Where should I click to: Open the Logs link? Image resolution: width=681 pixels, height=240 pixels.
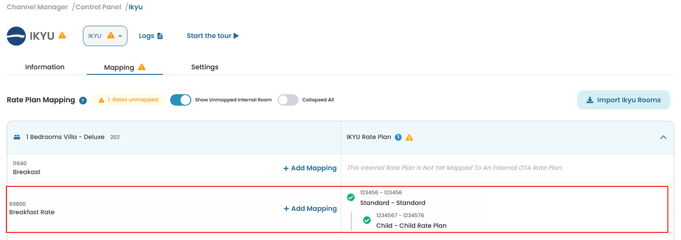(151, 36)
